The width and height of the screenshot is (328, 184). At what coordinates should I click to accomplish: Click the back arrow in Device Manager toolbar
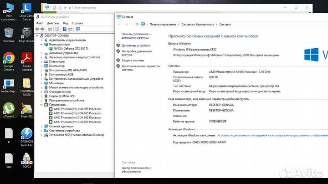coord(37,29)
